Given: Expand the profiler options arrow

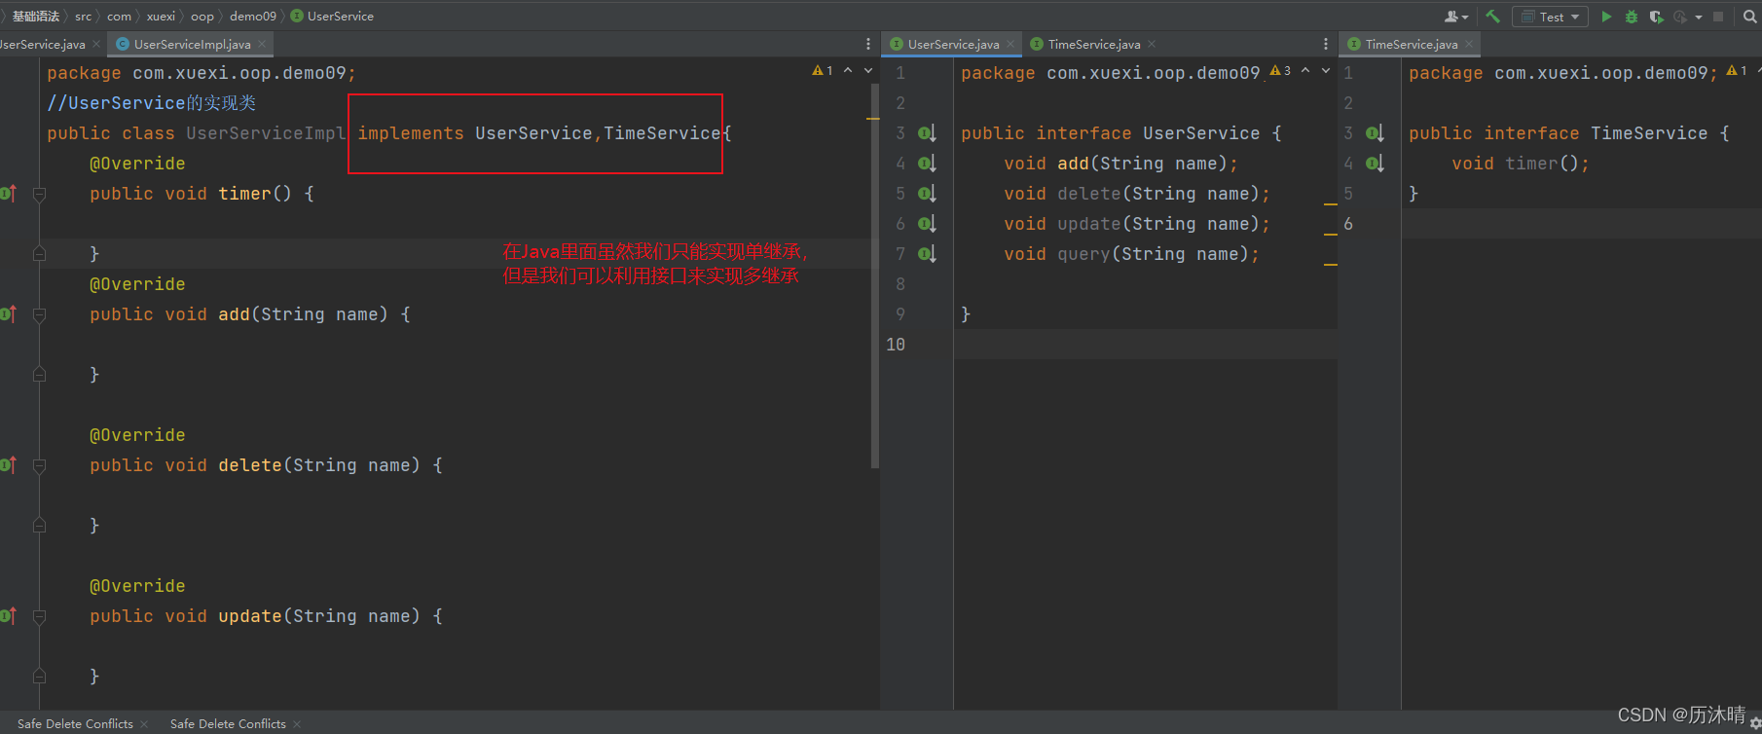Looking at the screenshot, I should coord(1698,17).
